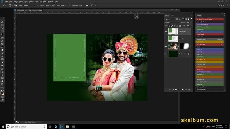Add layer style with fx icon

click(173, 90)
